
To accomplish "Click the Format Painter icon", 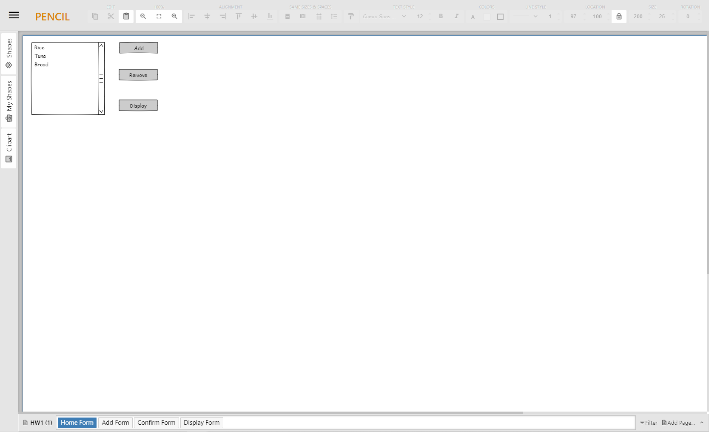I will click(x=350, y=17).
